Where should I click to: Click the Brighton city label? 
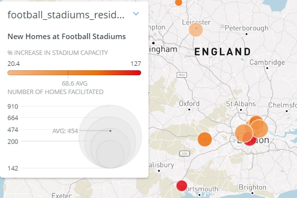(x=252, y=187)
